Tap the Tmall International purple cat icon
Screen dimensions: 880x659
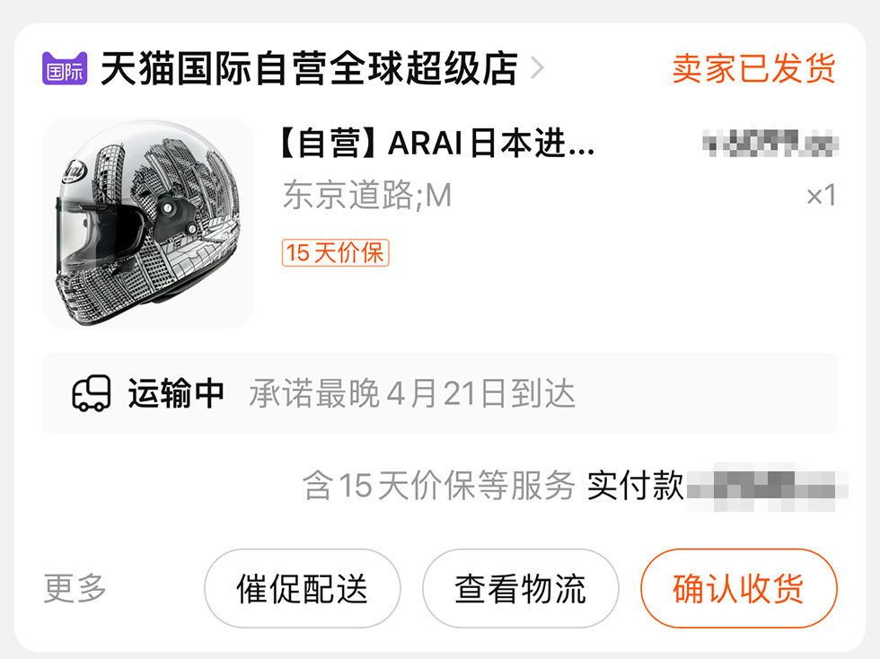pos(65,68)
